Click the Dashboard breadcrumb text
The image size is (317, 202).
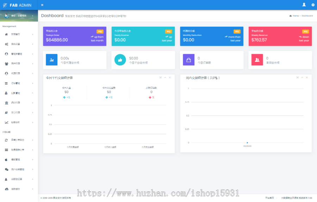307,16
